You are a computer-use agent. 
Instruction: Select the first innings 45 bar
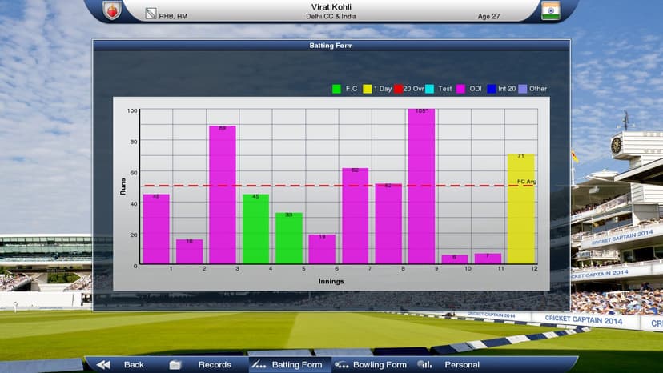tap(156, 229)
